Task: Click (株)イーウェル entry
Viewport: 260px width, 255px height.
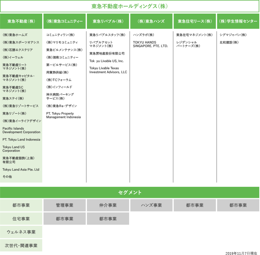Action: click(13, 57)
